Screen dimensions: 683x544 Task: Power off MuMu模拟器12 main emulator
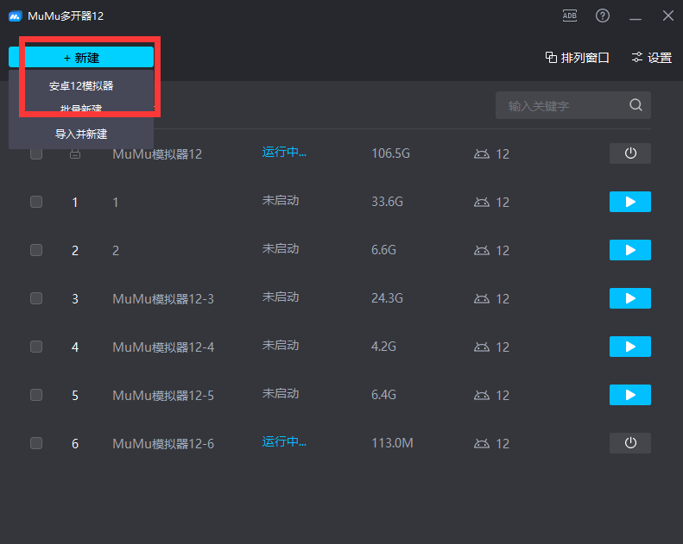tap(629, 153)
